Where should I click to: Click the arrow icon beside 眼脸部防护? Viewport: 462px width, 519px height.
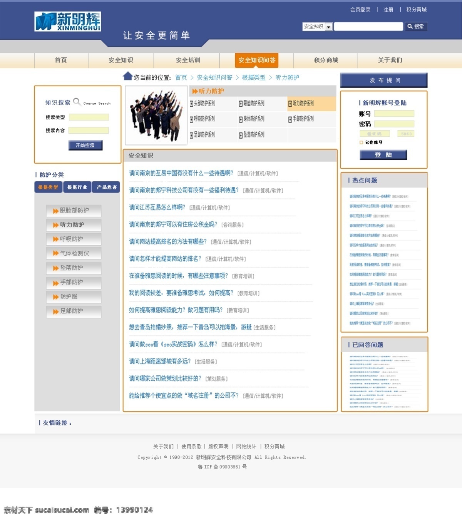pos(56,211)
